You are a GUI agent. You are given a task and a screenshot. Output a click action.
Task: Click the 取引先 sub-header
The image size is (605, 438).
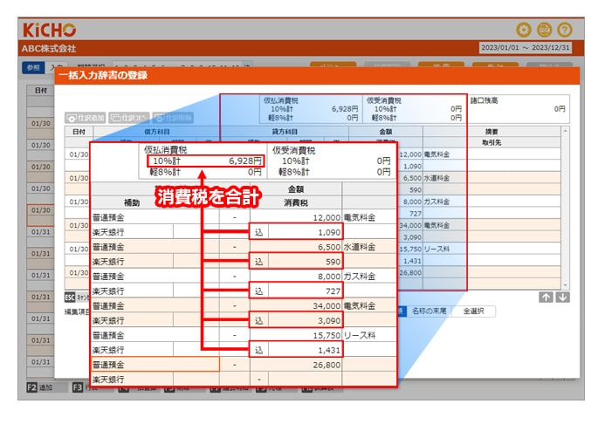(x=492, y=142)
